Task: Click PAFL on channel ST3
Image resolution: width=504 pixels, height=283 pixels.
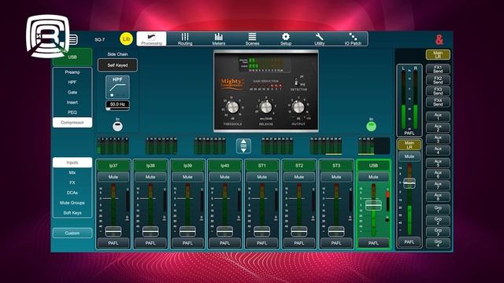Action: [336, 243]
